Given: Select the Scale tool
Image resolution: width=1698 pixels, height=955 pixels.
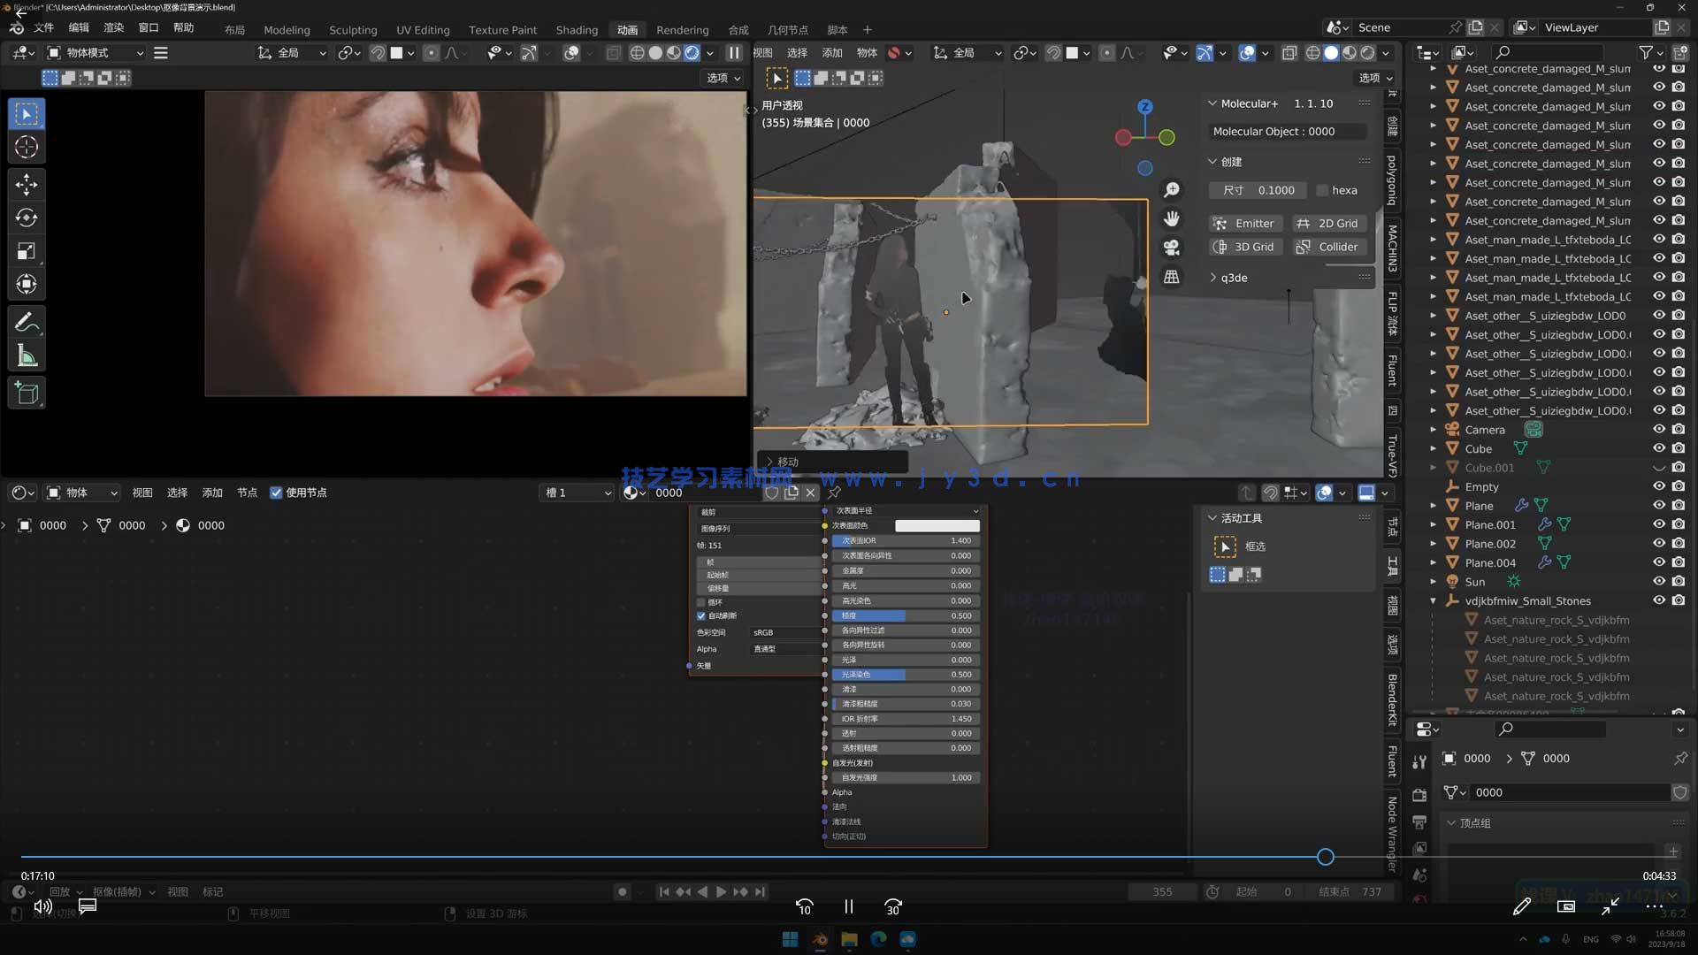Looking at the screenshot, I should click(27, 251).
